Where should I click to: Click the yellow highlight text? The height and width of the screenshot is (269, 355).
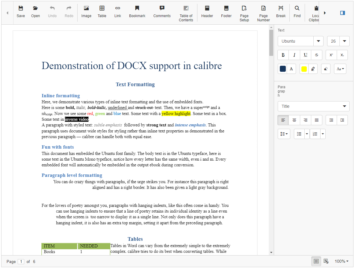coord(176,113)
